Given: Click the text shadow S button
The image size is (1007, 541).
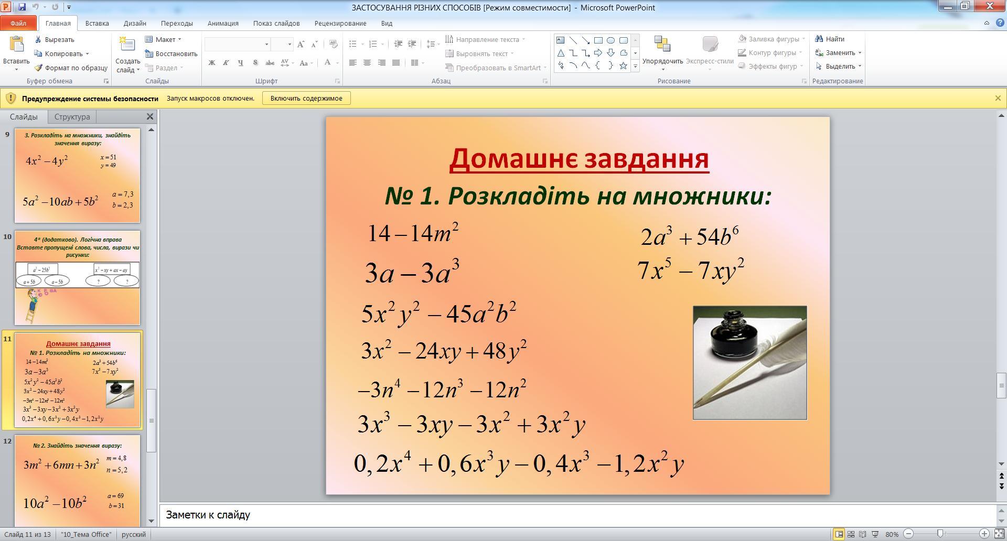Looking at the screenshot, I should 255,63.
